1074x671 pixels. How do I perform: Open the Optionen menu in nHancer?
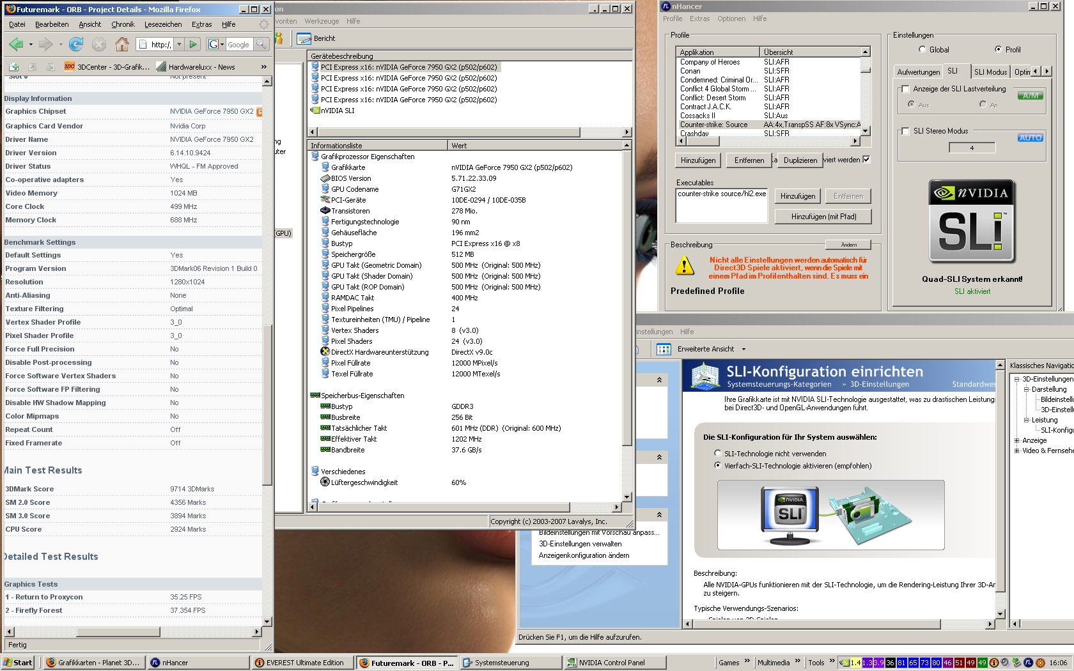point(731,19)
